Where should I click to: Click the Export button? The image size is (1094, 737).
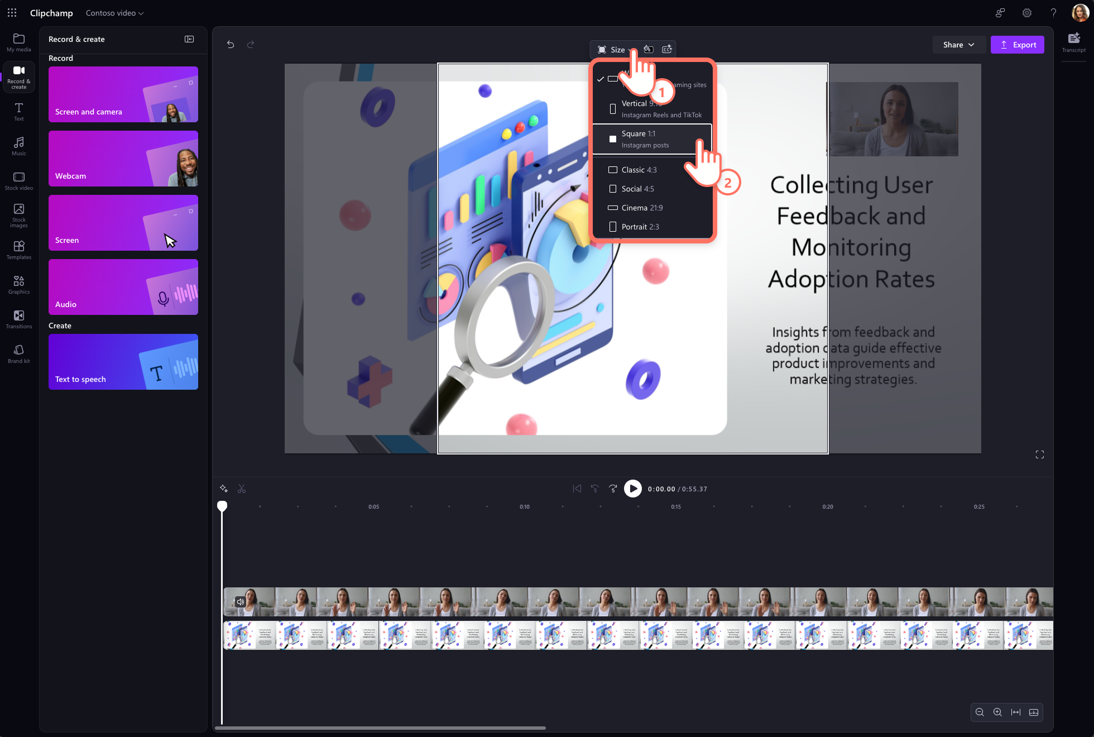[1018, 45]
